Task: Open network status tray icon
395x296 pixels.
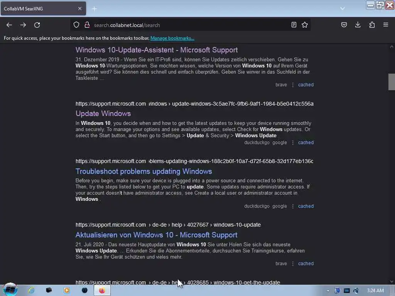Action: 347,291
